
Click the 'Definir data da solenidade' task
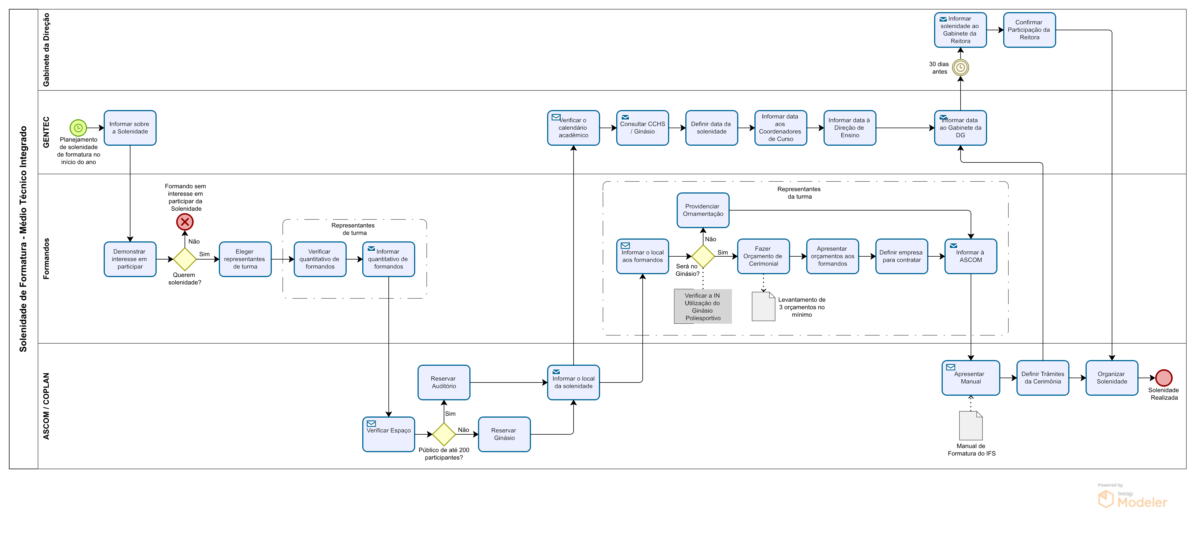click(711, 128)
